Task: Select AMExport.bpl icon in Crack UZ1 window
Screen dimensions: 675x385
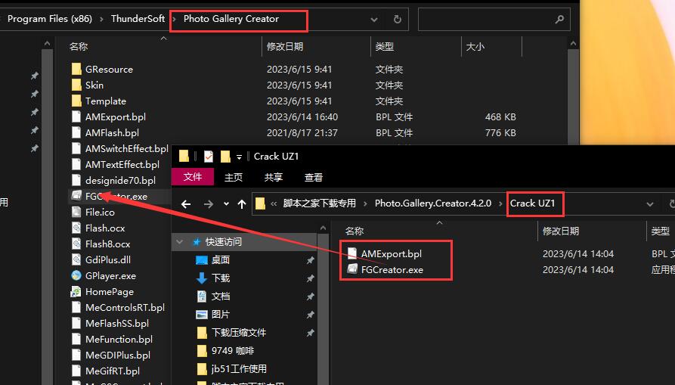Action: [x=352, y=253]
